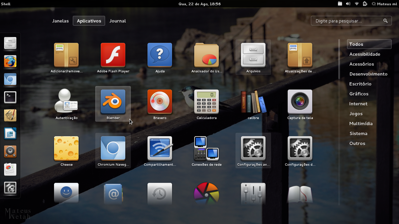Launch Captura de tela screenshot tool
The width and height of the screenshot is (399, 224).
click(x=300, y=104)
